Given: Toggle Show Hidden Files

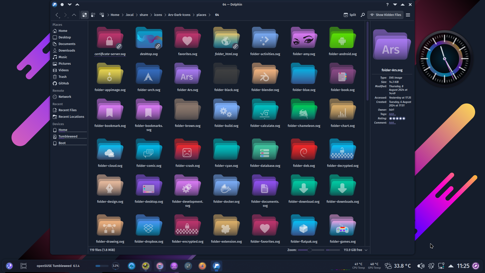Looking at the screenshot, I should click(385, 15).
